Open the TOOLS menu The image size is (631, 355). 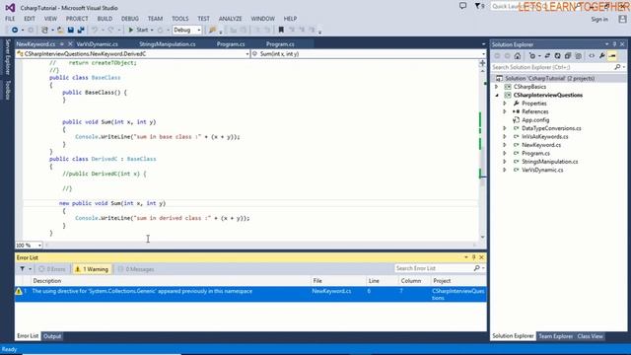click(x=179, y=19)
